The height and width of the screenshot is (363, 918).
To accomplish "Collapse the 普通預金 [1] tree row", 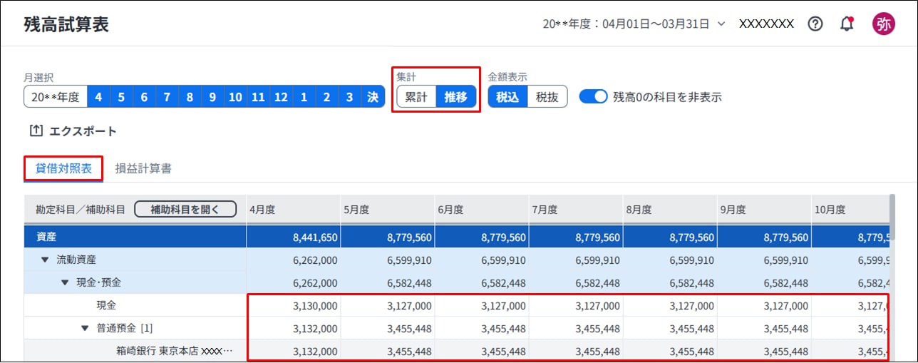I will coord(85,328).
